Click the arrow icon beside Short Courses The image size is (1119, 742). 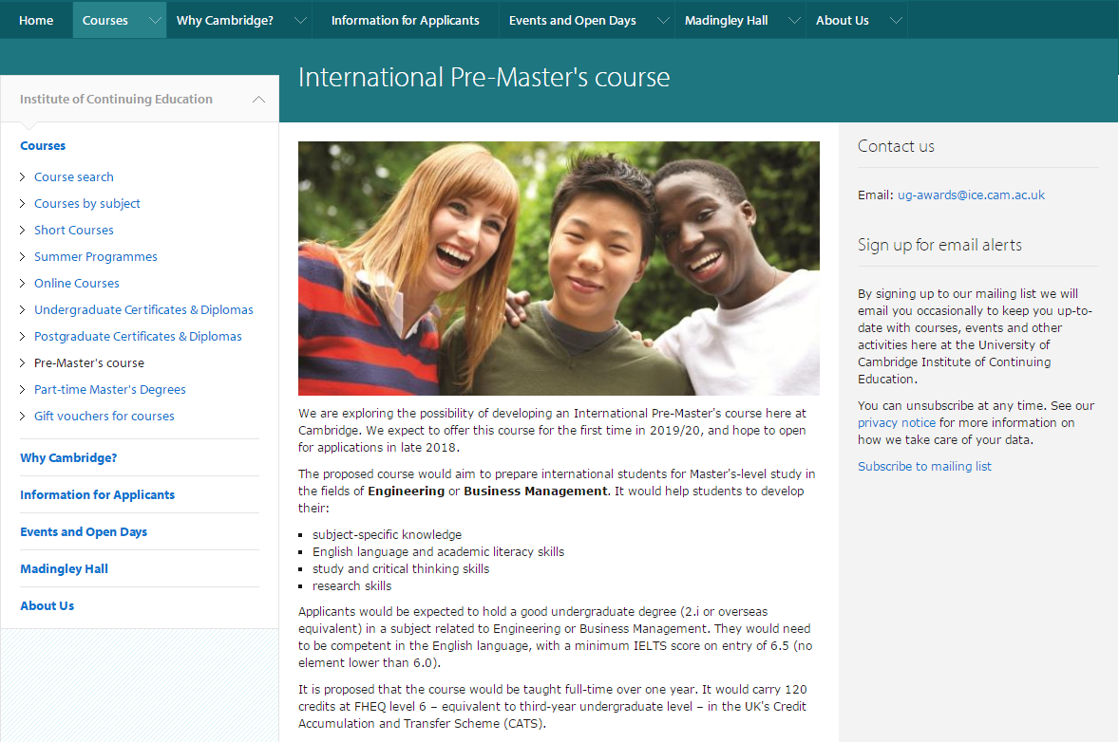pyautogui.click(x=24, y=231)
